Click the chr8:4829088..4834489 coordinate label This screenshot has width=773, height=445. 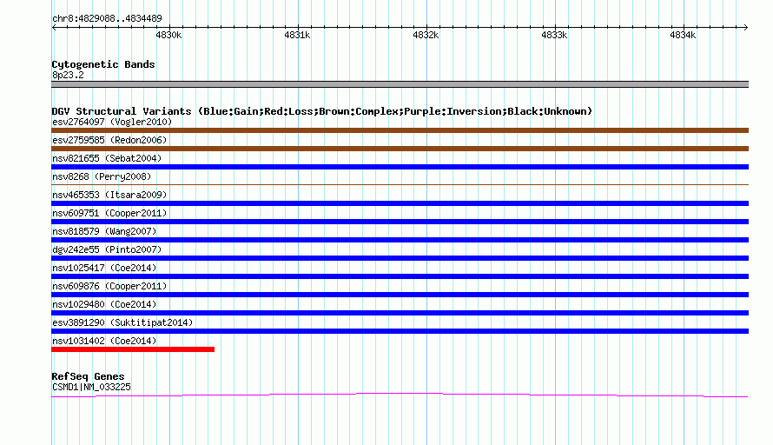(107, 18)
